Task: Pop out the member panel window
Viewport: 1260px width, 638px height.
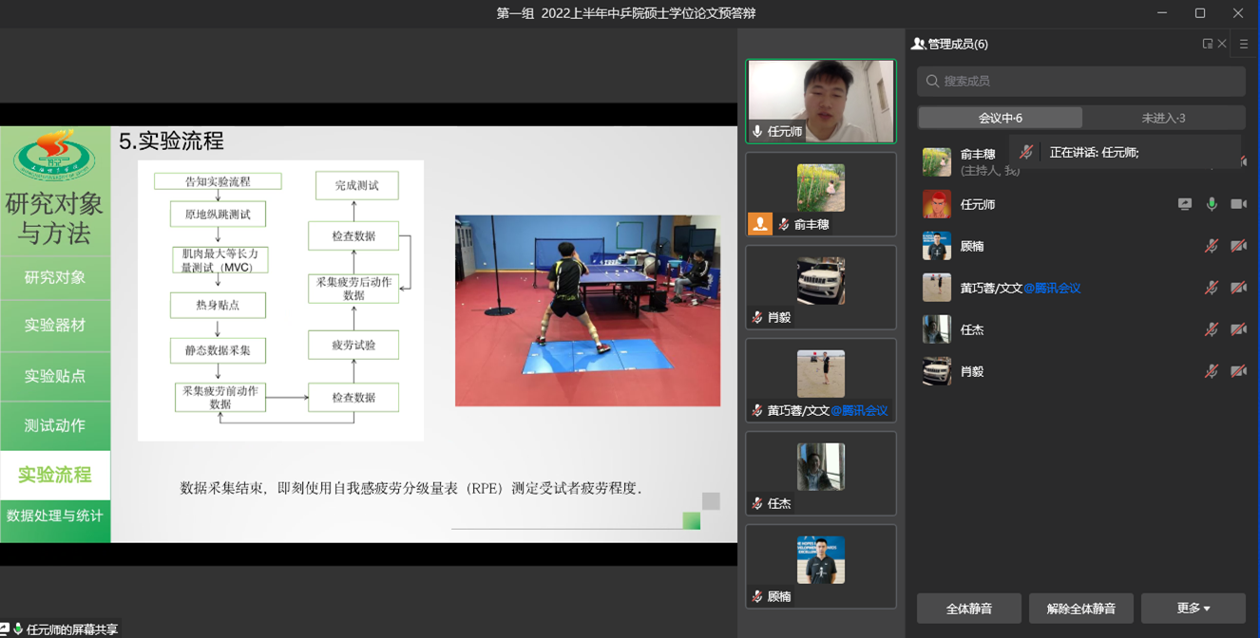Action: [x=1207, y=44]
